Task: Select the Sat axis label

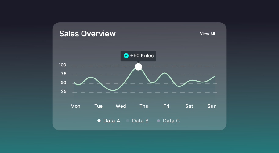Action: [x=189, y=106]
